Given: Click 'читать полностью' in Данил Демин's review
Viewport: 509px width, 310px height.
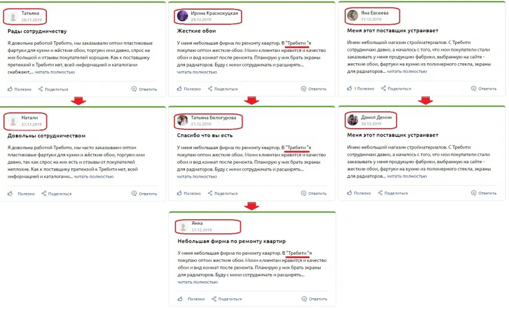Looking at the screenshot, I should click(407, 176).
